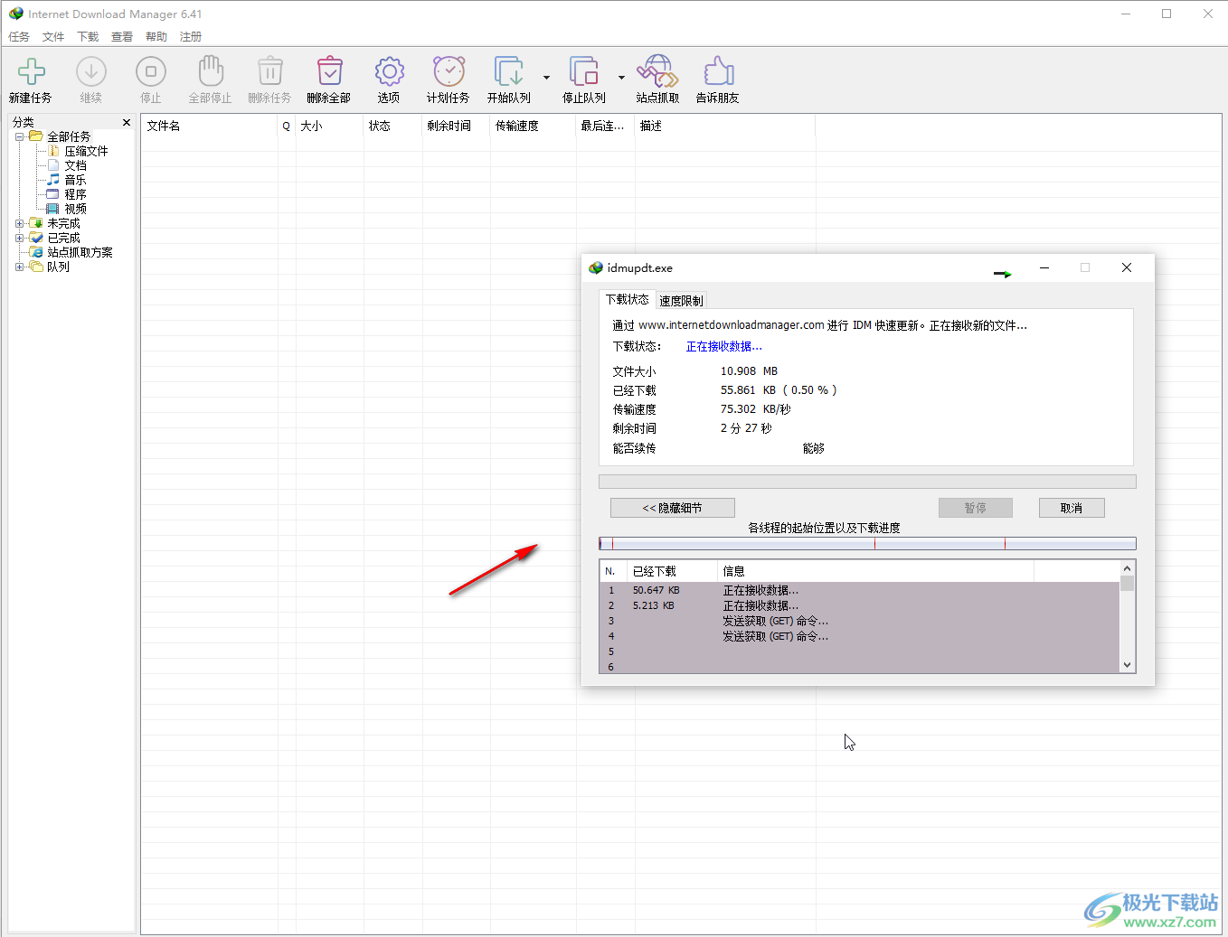Click the 开始队列 (start queue) icon
The height and width of the screenshot is (937, 1228).
tap(508, 71)
